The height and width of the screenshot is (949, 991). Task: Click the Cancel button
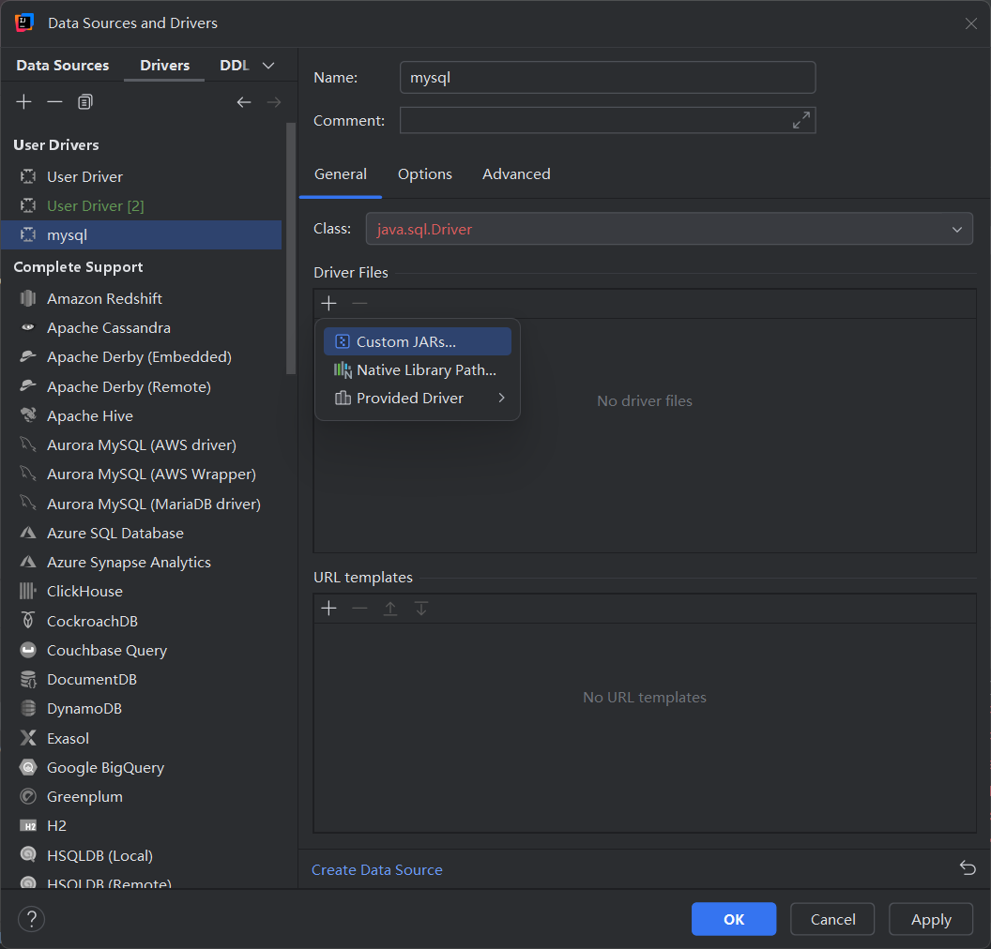[832, 919]
